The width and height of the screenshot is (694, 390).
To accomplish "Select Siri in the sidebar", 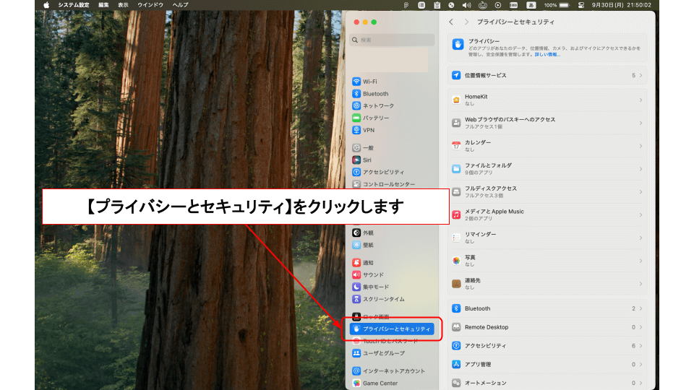I will (367, 160).
